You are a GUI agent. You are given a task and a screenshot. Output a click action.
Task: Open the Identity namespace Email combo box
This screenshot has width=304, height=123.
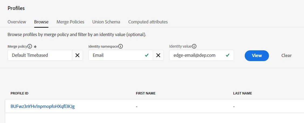point(120,55)
